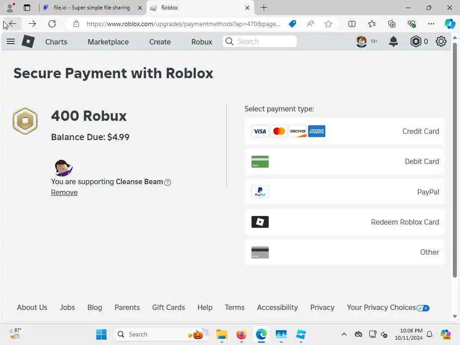The width and height of the screenshot is (460, 345).
Task: Click the Cleanse Beam creator avatar
Action: [63, 168]
